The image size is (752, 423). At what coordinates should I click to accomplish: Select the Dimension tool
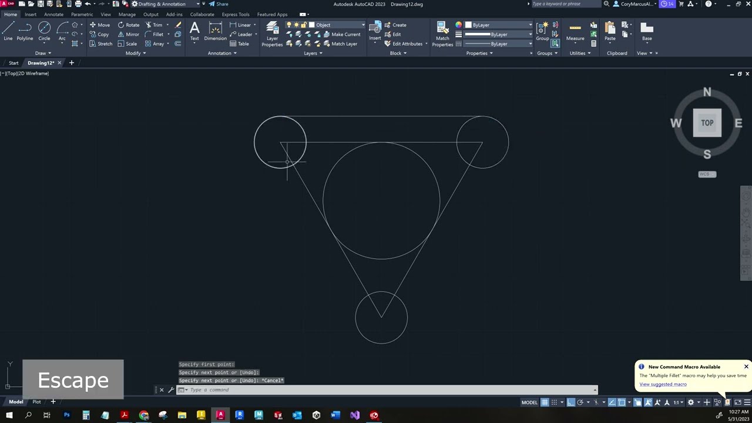[215, 32]
